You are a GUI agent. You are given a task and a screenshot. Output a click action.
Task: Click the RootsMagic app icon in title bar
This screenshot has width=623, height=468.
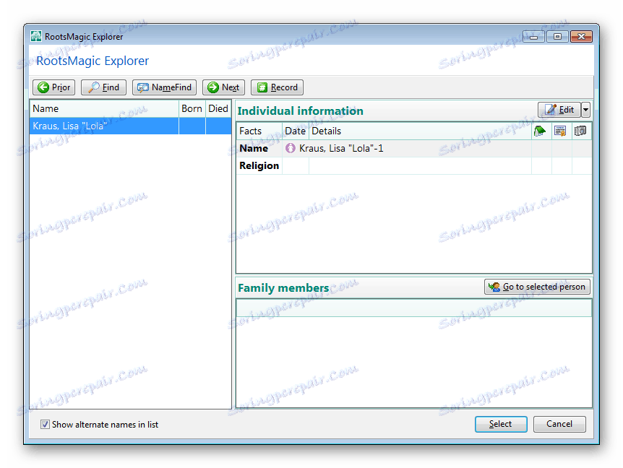[x=36, y=37]
